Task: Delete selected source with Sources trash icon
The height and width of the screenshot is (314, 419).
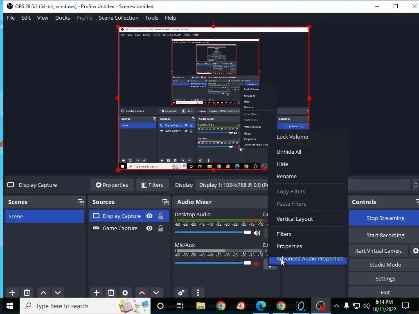Action: [x=111, y=293]
